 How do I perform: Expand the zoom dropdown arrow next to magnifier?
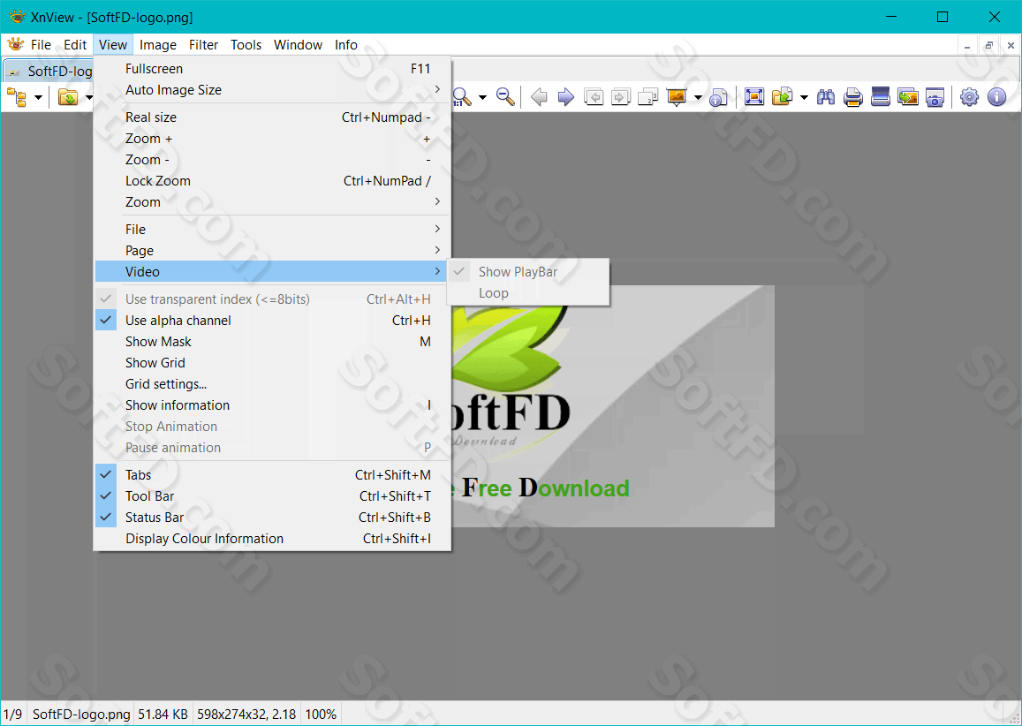pos(482,98)
